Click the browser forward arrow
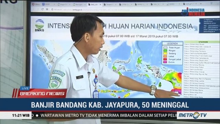Screen dimensions: 220x124 tap(38, 9)
